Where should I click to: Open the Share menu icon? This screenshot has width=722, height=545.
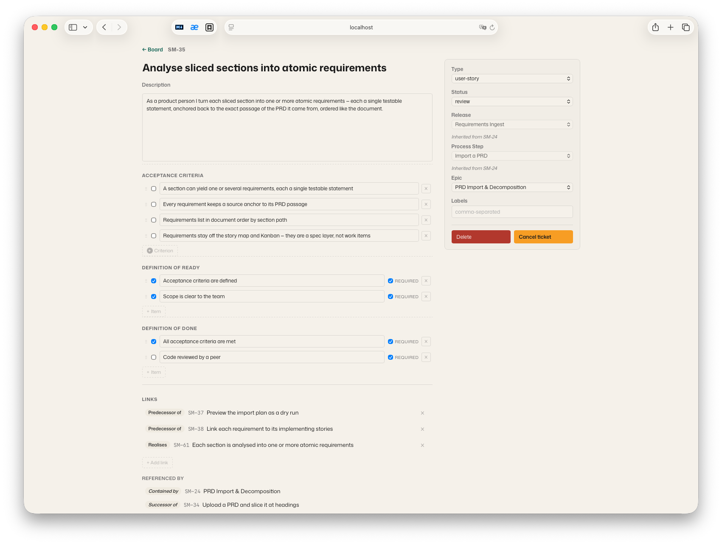pos(655,27)
